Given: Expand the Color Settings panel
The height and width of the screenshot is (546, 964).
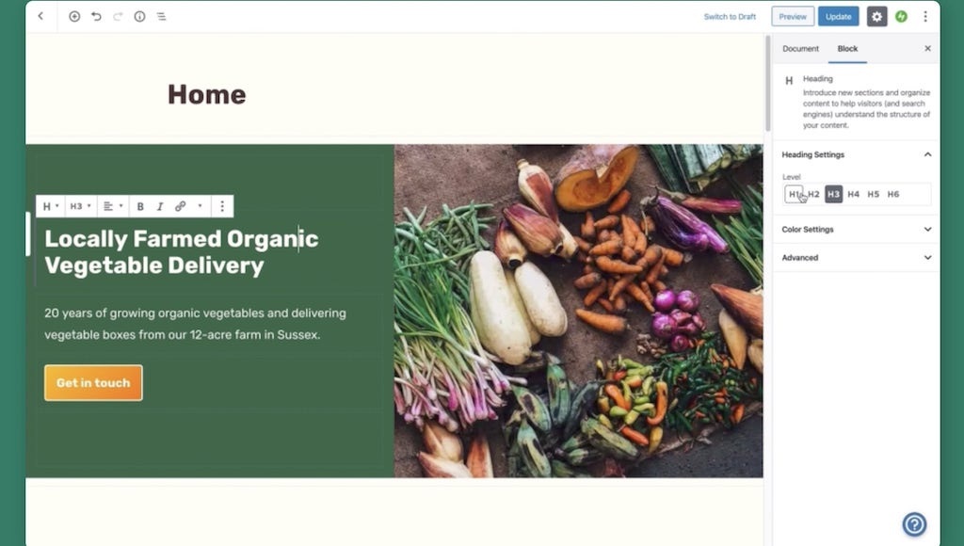Looking at the screenshot, I should coord(856,230).
